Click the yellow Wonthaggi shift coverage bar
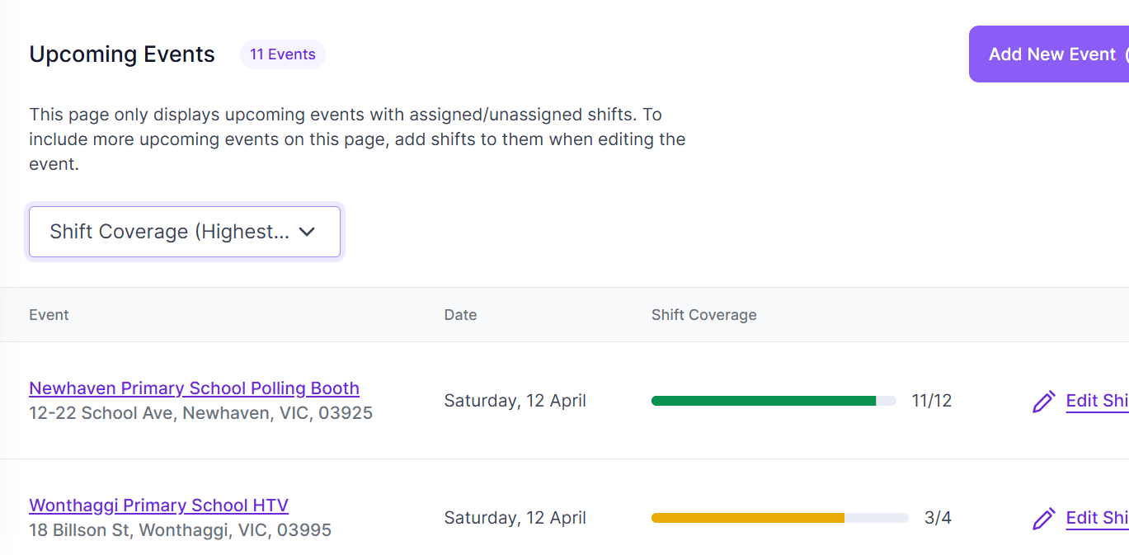 747,518
